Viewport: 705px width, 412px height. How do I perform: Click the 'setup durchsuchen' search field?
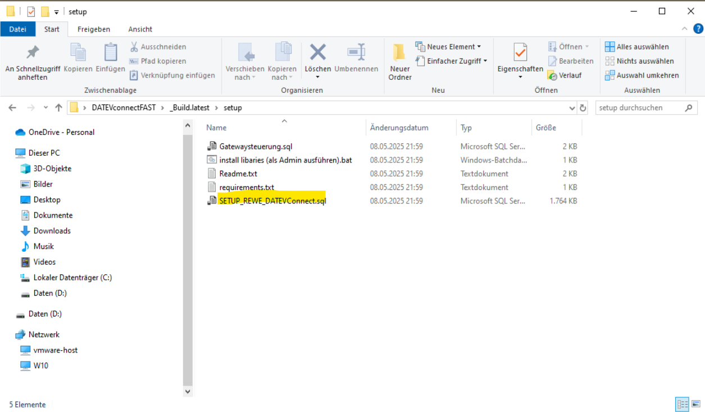tap(639, 108)
